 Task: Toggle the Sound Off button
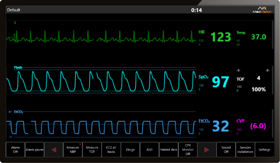point(226,150)
